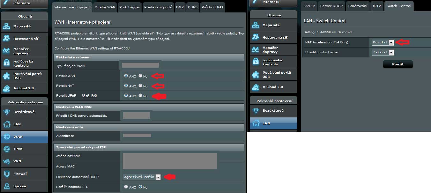Set Povolit WAN to No
431x193 pixels.
[x=140, y=76]
